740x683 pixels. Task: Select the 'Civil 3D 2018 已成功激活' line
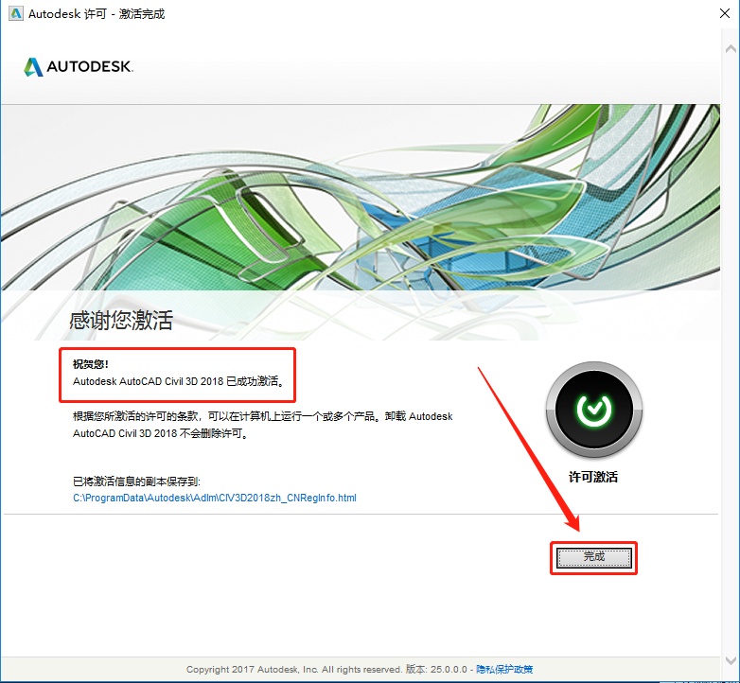[x=179, y=381]
